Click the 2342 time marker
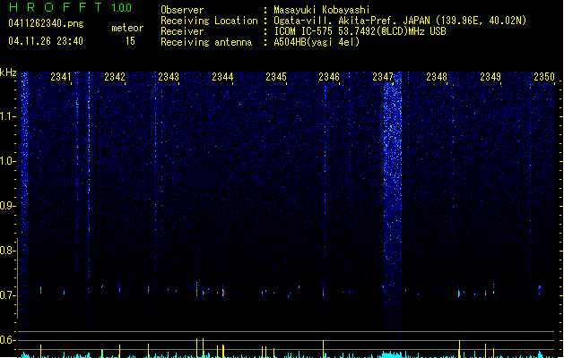 click(115, 77)
